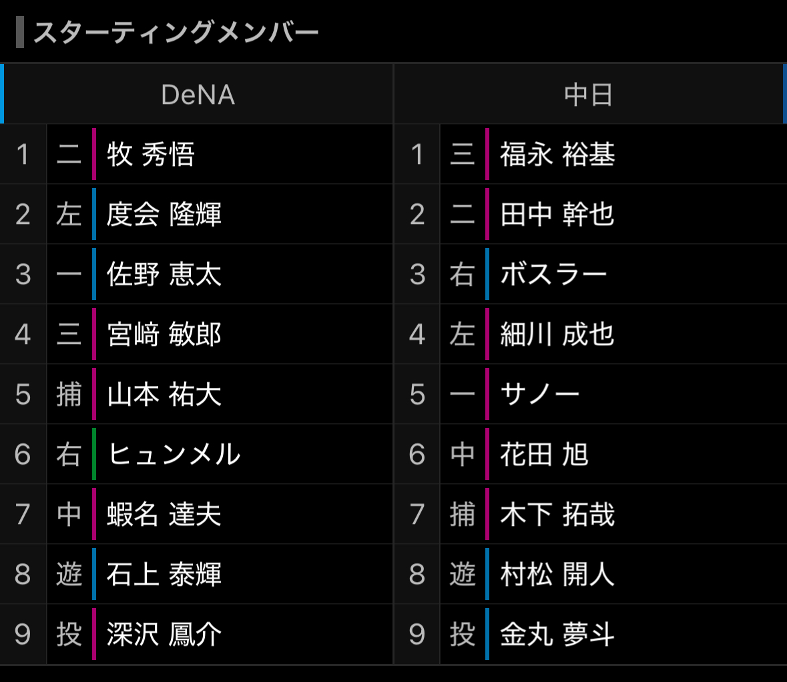Tap on ヒュンメル in batting order
The width and height of the screenshot is (787, 682).
[x=174, y=455]
